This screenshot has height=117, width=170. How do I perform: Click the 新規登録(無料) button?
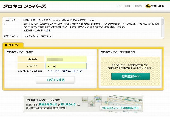(130, 76)
